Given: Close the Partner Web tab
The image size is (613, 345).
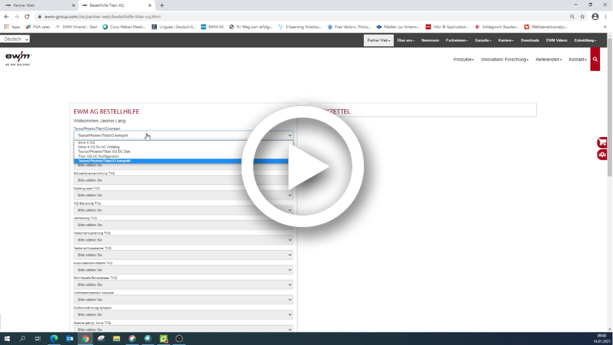Looking at the screenshot, I should [73, 6].
